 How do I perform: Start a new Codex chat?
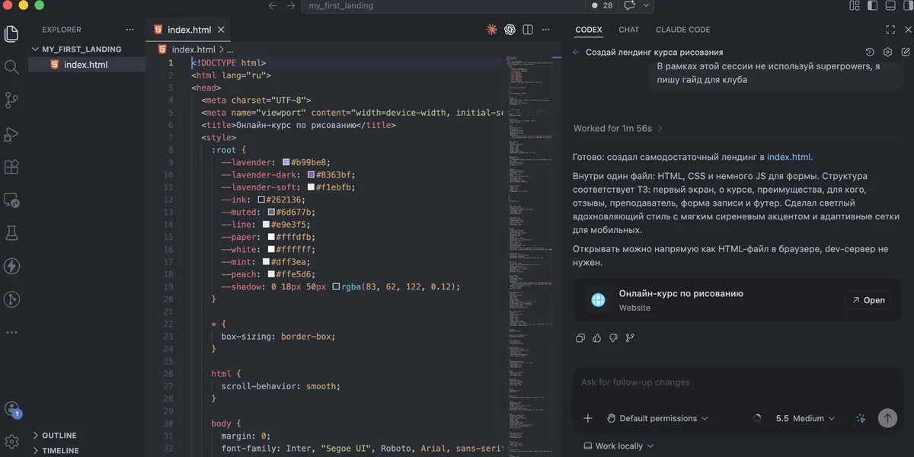(905, 53)
